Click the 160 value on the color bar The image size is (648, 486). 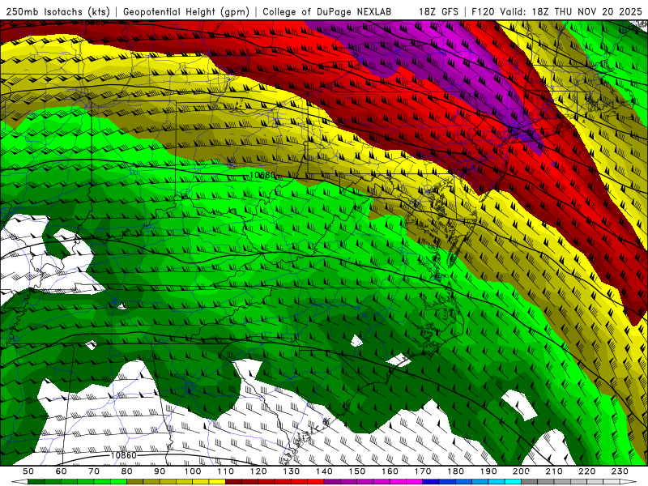pyautogui.click(x=390, y=471)
